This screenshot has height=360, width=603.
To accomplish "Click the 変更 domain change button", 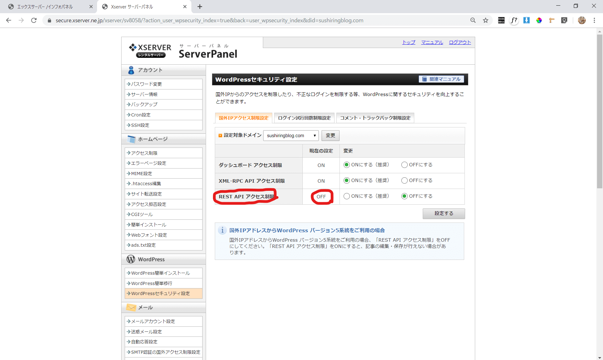I will point(330,136).
